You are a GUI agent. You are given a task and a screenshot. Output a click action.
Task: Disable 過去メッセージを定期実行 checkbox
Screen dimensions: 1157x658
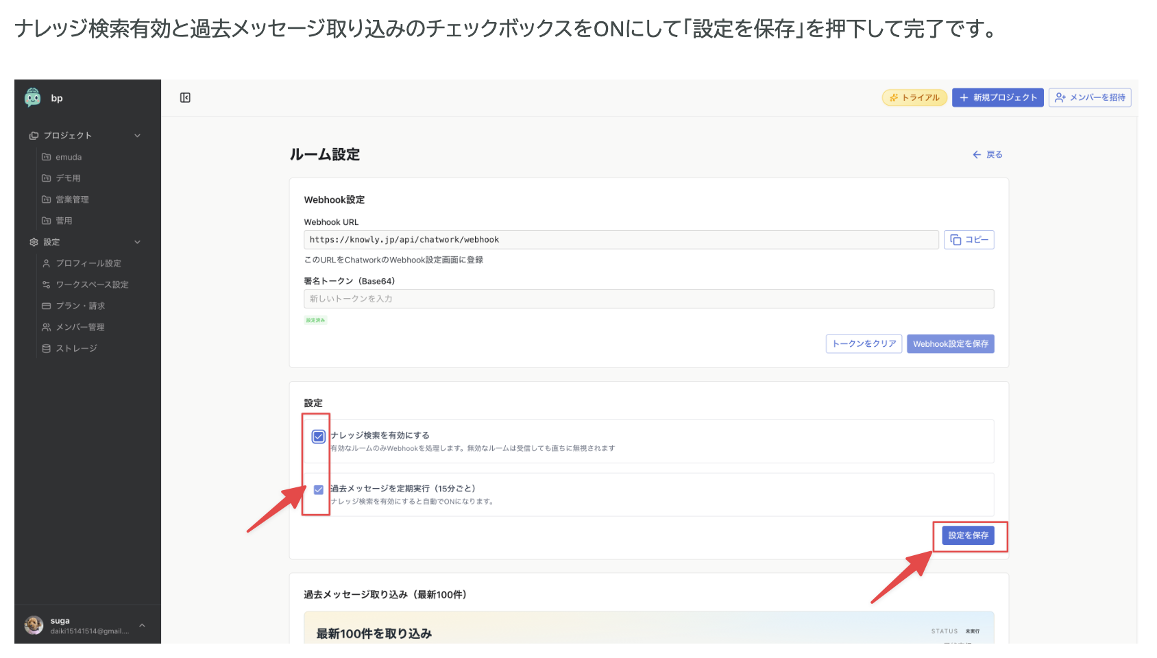(318, 489)
